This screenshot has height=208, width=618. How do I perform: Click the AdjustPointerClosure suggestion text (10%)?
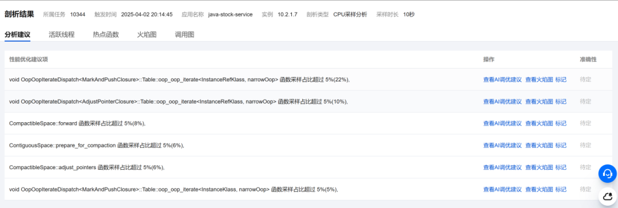(179, 101)
